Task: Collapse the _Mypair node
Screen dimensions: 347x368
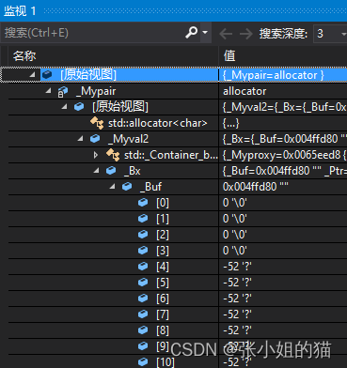Action: tap(48, 90)
